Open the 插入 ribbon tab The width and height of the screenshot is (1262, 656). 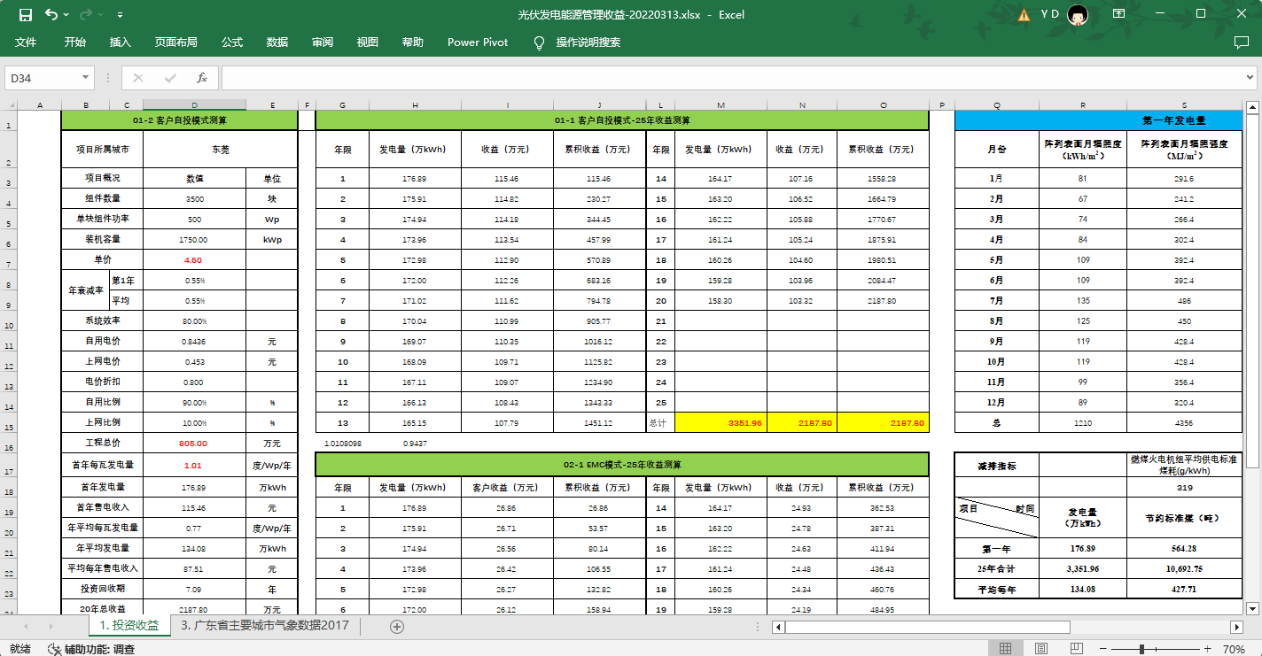(x=121, y=42)
